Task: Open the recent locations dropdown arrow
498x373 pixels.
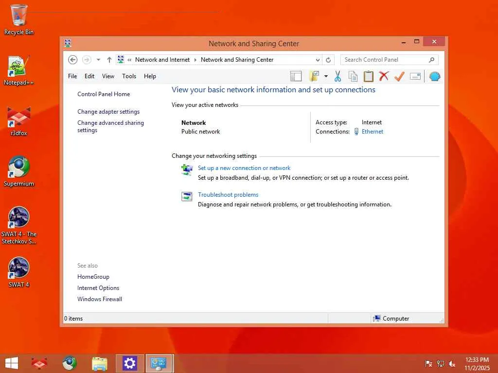Action: [x=98, y=60]
